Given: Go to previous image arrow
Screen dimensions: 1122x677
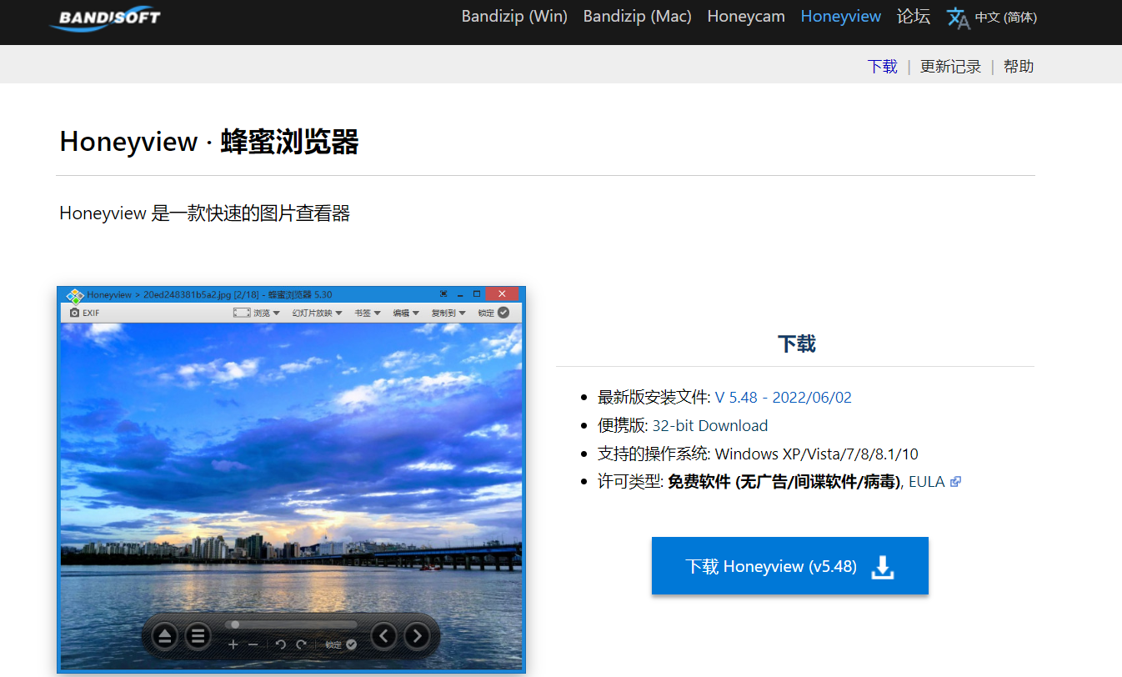Looking at the screenshot, I should pos(383,636).
